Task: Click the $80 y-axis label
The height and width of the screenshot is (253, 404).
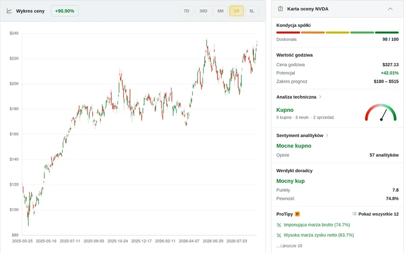Action: pos(15,235)
